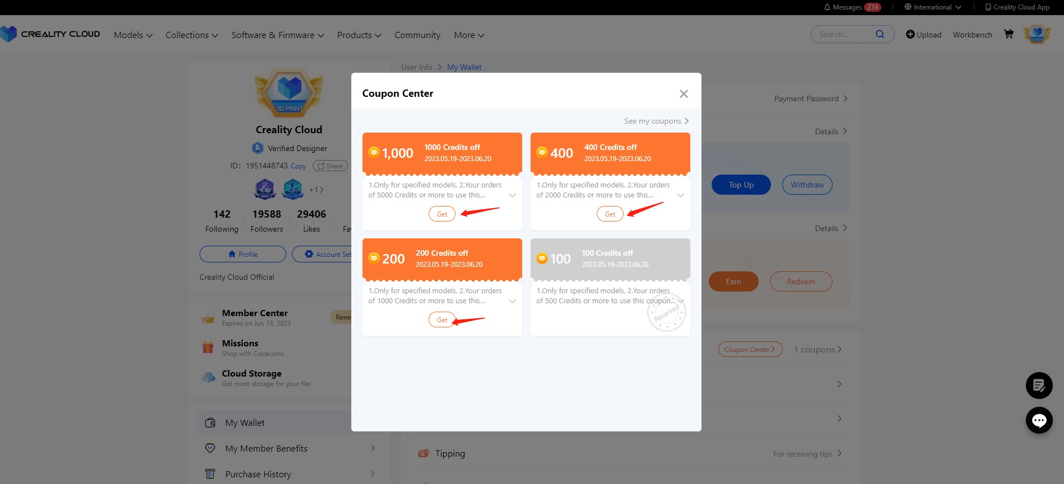Select My Member Benefits in sidebar

(289, 448)
